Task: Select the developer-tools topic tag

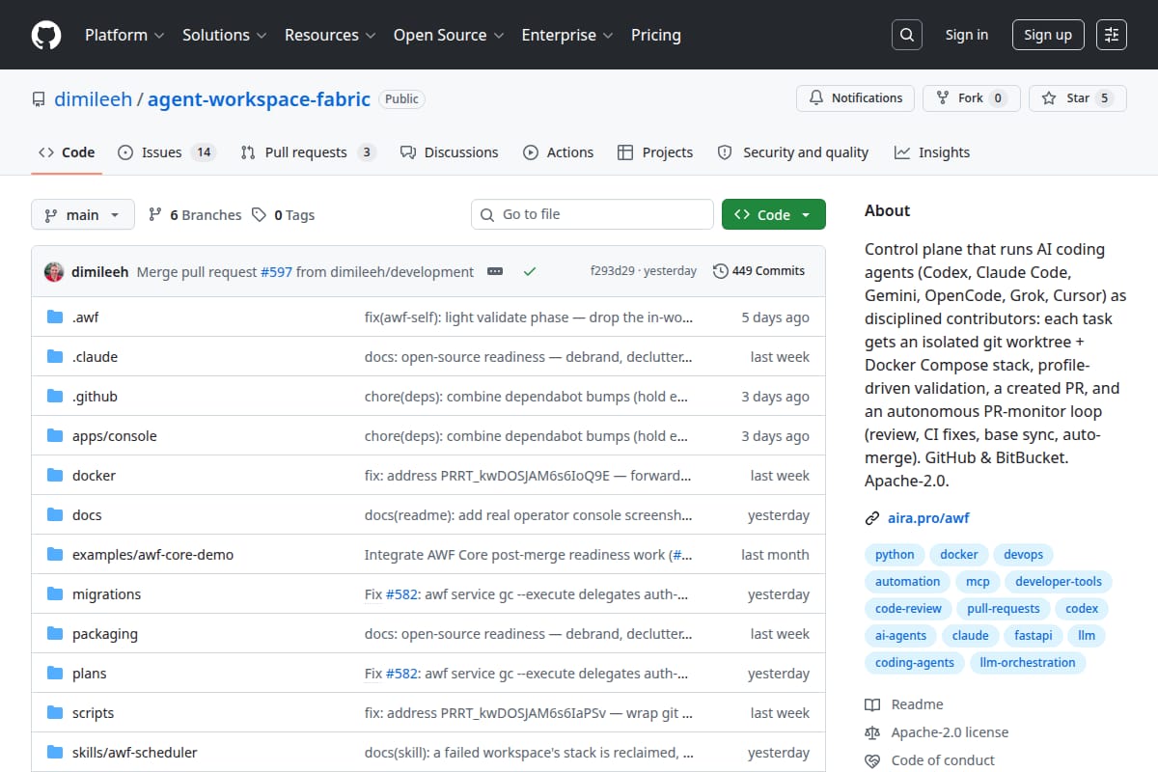Action: [x=1059, y=582]
